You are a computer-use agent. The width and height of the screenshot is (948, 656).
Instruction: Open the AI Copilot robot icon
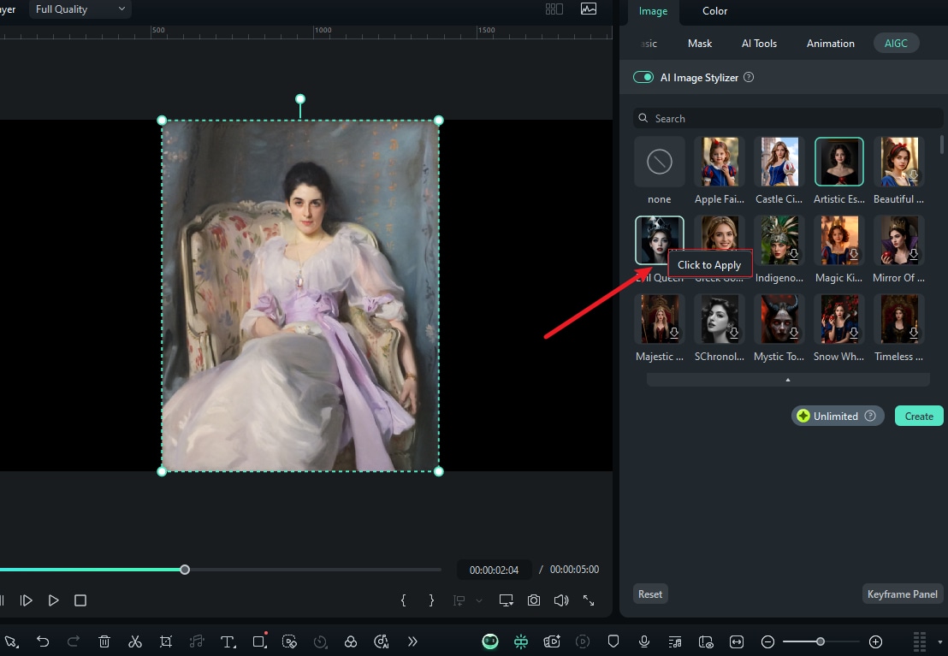[490, 641]
